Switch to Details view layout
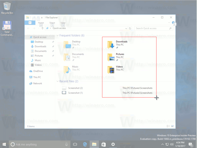 click(168, 126)
